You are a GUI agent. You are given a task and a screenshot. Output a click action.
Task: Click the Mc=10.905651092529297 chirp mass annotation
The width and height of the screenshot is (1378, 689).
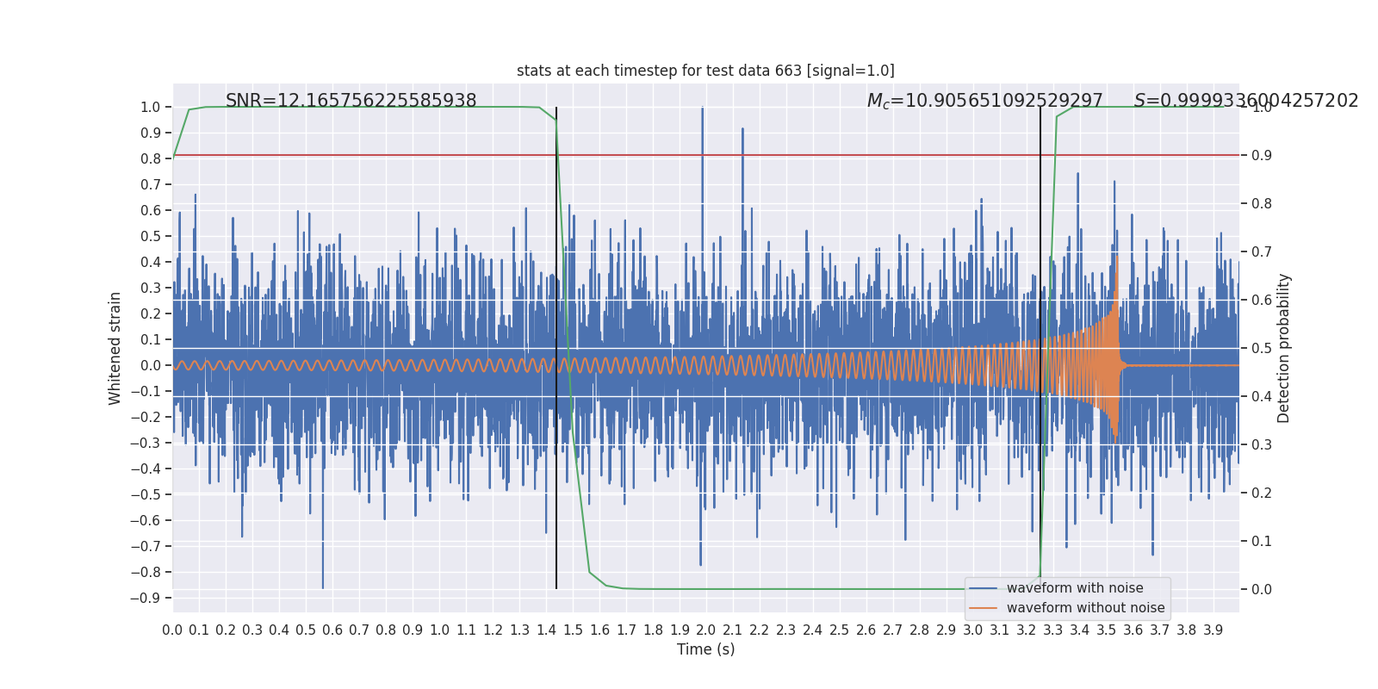[984, 101]
